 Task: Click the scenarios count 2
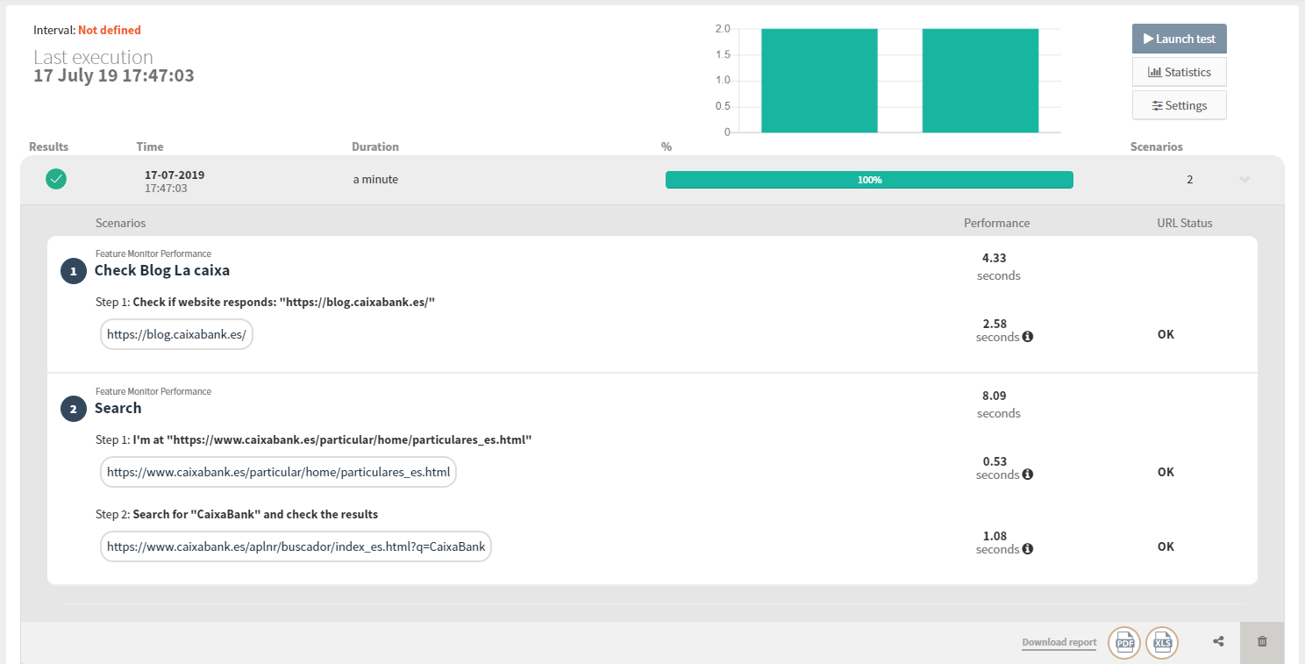(1190, 180)
